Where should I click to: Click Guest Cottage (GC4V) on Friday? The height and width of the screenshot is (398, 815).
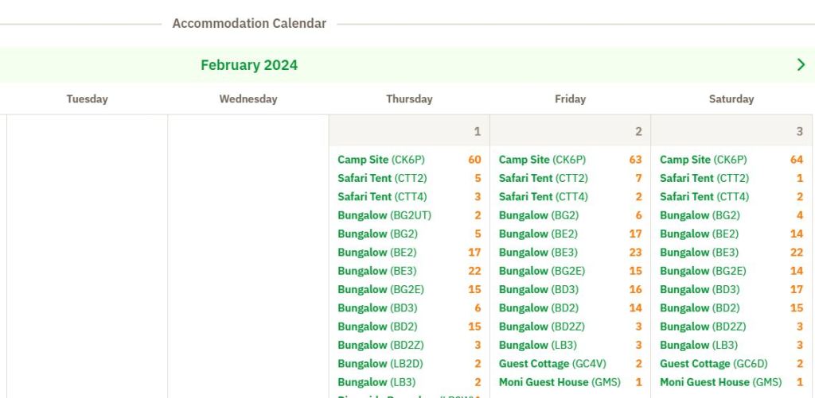tap(552, 364)
